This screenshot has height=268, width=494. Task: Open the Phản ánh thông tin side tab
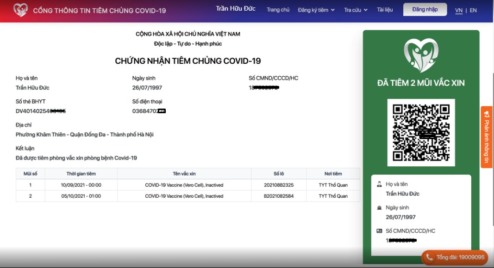point(487,137)
